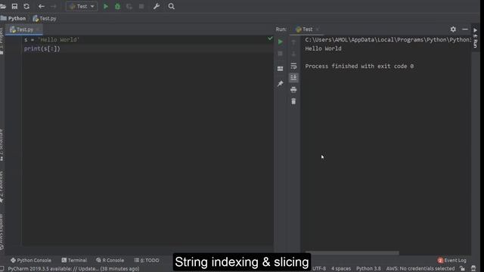Toggle read-only lock icon in status bar

[462, 269]
